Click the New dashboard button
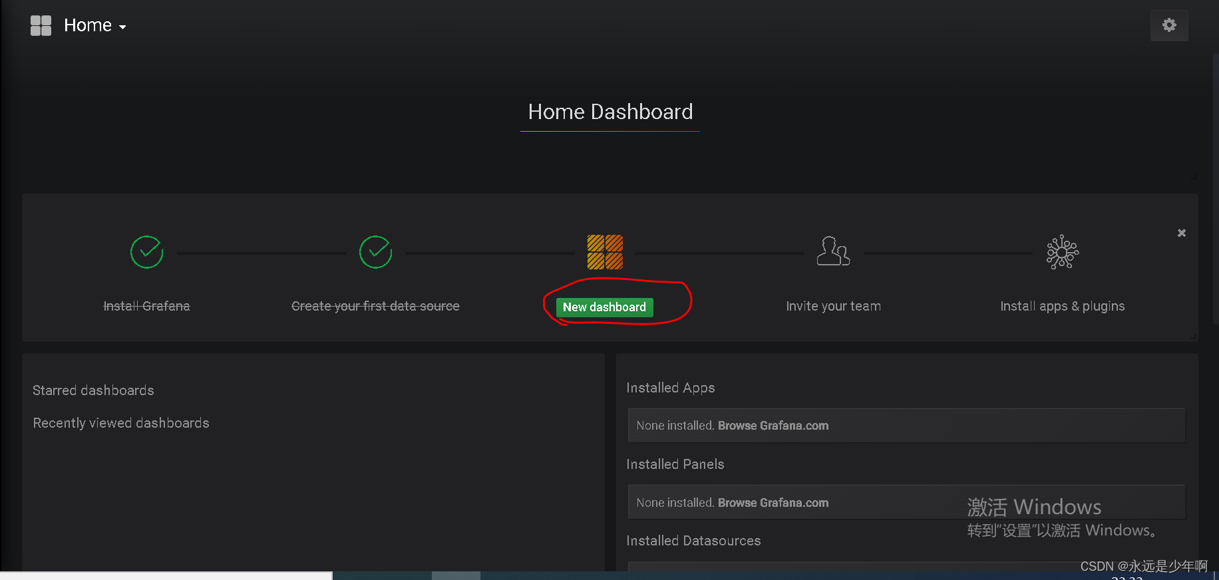The height and width of the screenshot is (580, 1219). pos(605,307)
